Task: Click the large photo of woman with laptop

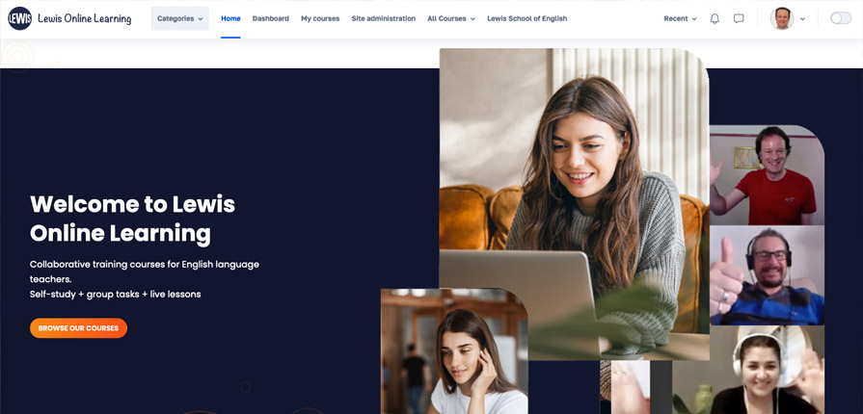Action: [x=573, y=193]
